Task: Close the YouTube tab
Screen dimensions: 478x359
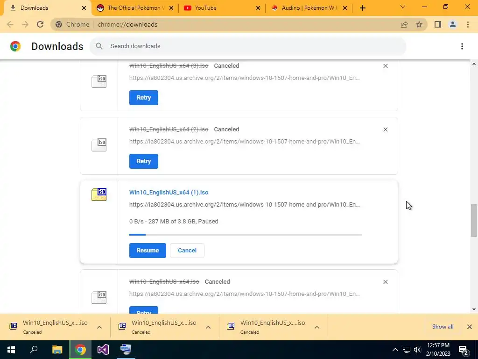Action: [x=258, y=8]
